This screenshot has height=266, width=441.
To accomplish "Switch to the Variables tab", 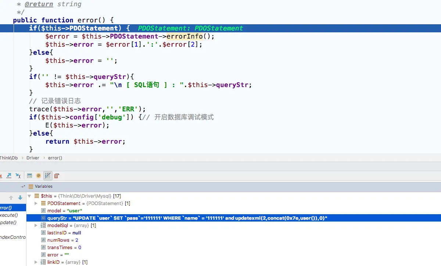I will coord(43,187).
